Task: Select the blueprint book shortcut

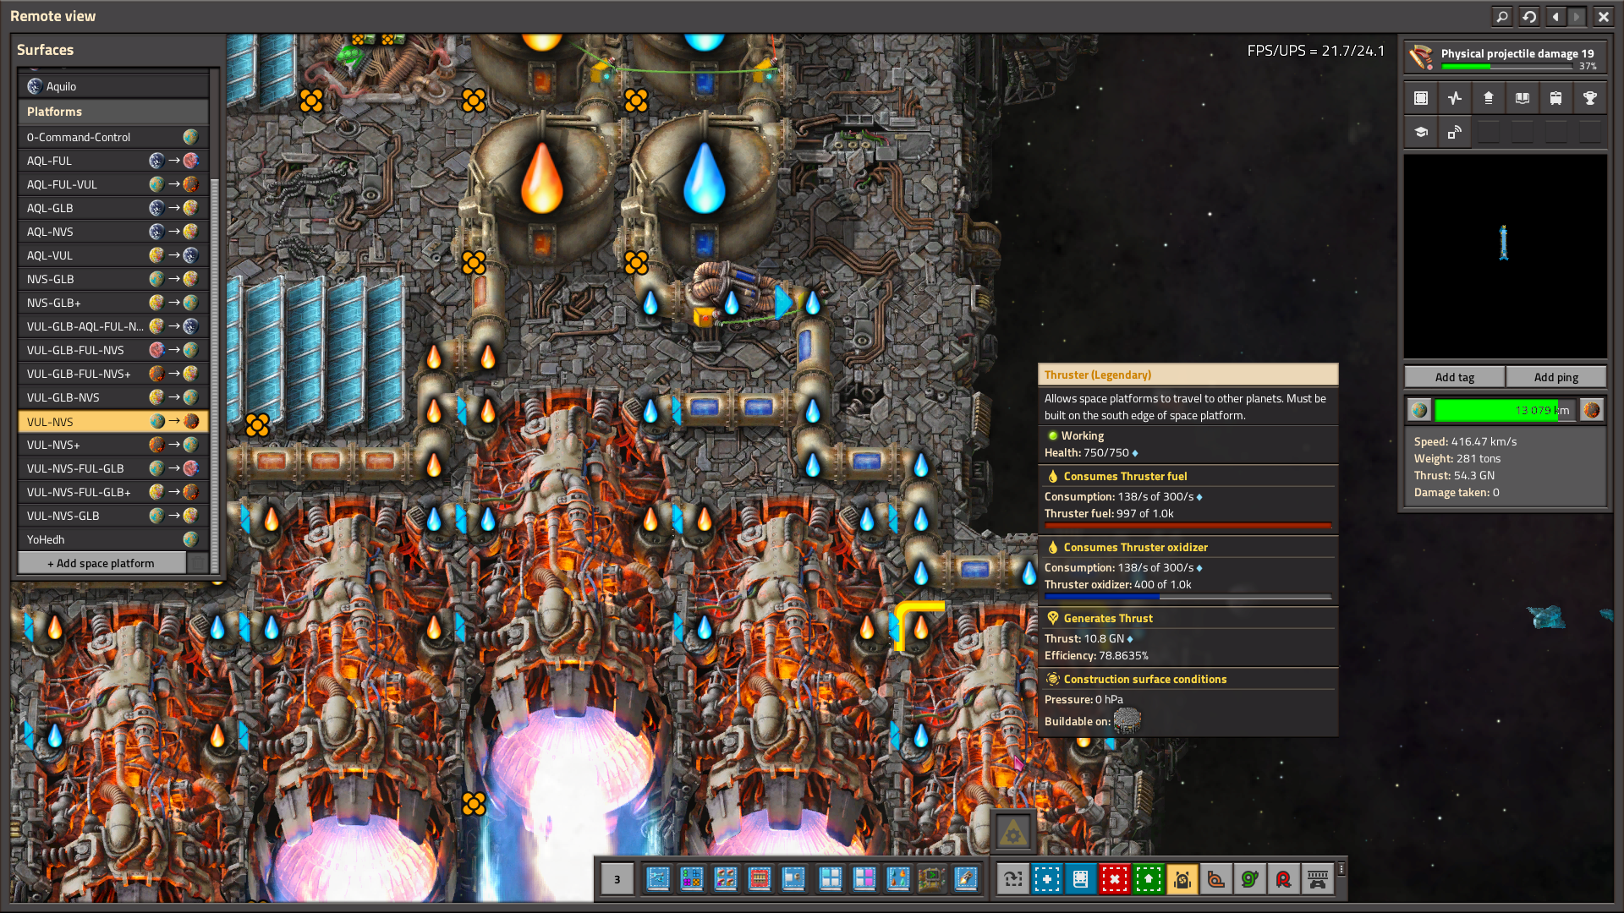Action: (x=1081, y=879)
